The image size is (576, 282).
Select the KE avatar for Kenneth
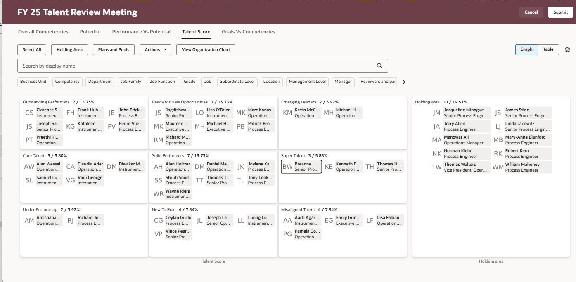329,167
